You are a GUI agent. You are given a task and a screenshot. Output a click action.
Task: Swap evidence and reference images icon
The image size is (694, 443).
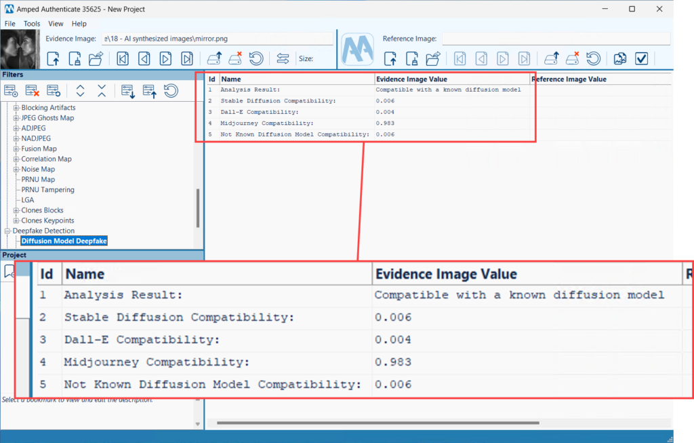point(283,58)
